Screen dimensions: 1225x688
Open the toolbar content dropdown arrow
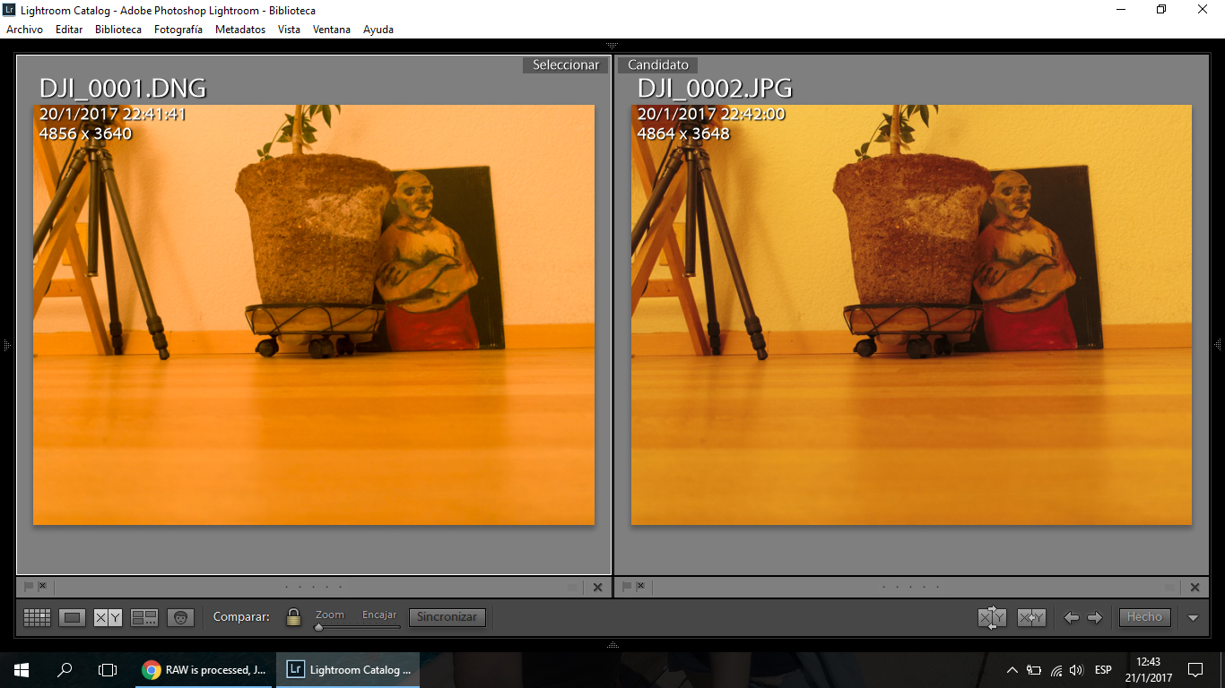coord(1193,617)
